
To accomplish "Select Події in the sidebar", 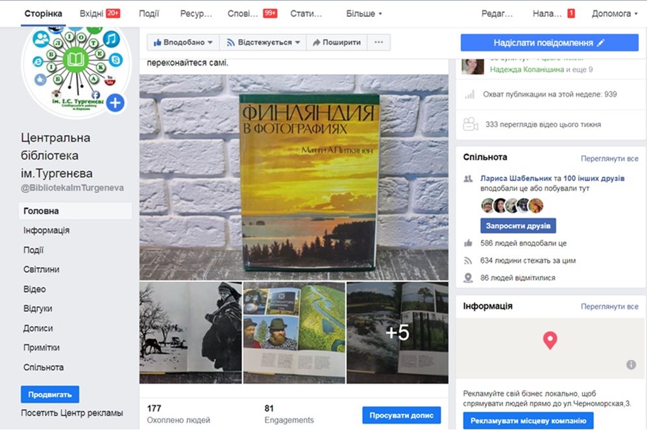I will [x=34, y=250].
